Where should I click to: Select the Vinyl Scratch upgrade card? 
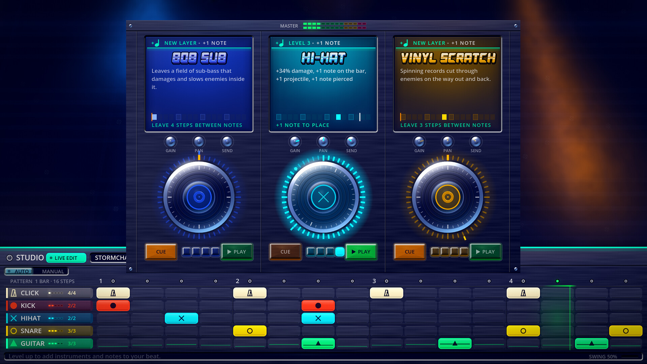pyautogui.click(x=448, y=84)
